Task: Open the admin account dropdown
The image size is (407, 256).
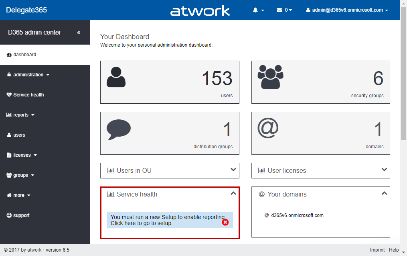Action: (x=347, y=10)
